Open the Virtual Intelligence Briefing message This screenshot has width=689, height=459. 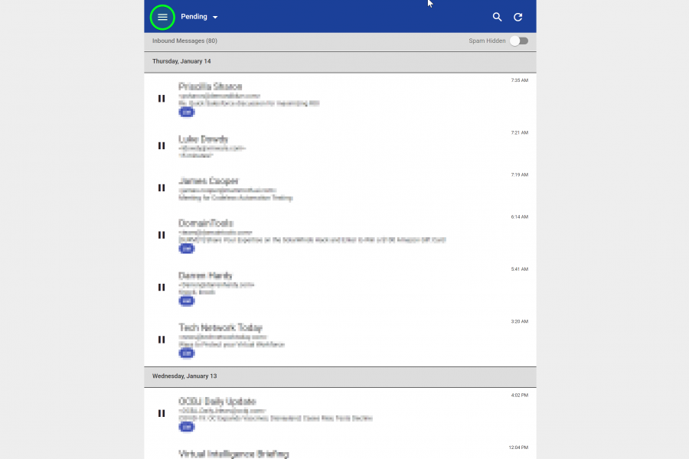[340, 451]
